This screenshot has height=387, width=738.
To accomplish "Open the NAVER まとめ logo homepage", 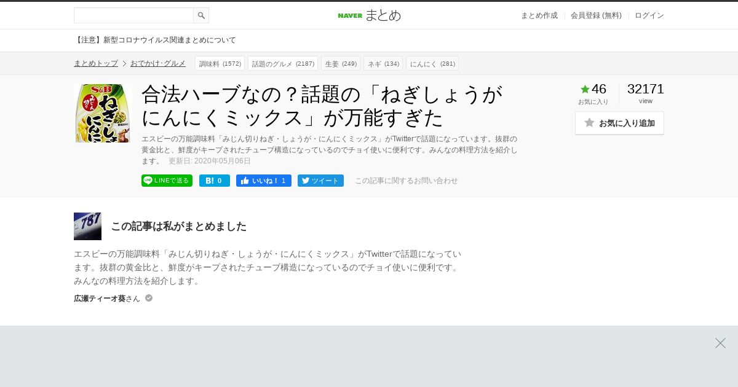I will 369,15.
